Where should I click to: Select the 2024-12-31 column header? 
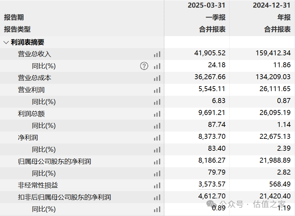tap(271, 5)
